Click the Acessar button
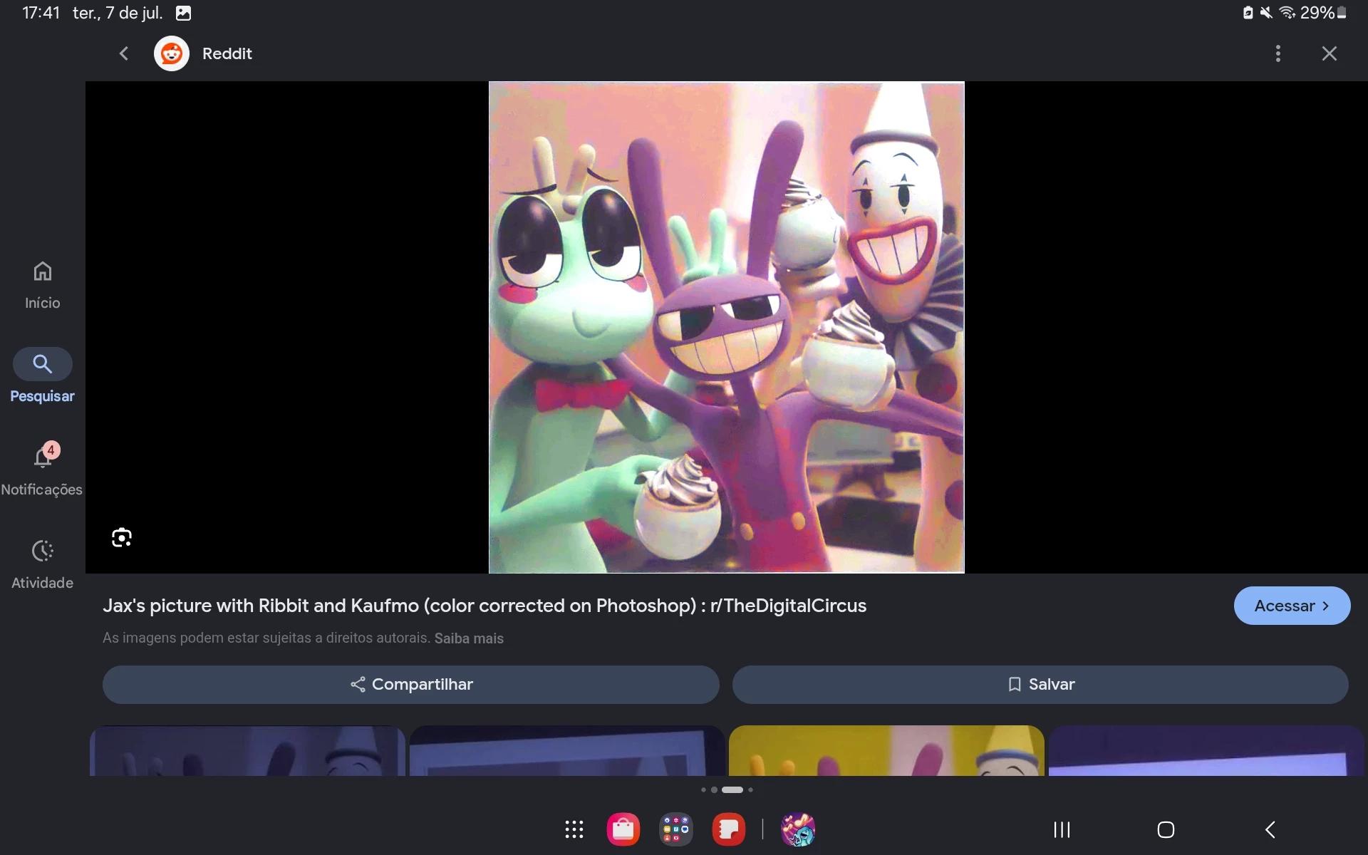Image resolution: width=1368 pixels, height=855 pixels. tap(1292, 606)
